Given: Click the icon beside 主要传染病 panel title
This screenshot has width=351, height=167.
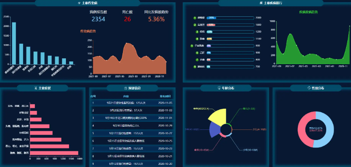Looking at the screenshot, I should 79,3.
